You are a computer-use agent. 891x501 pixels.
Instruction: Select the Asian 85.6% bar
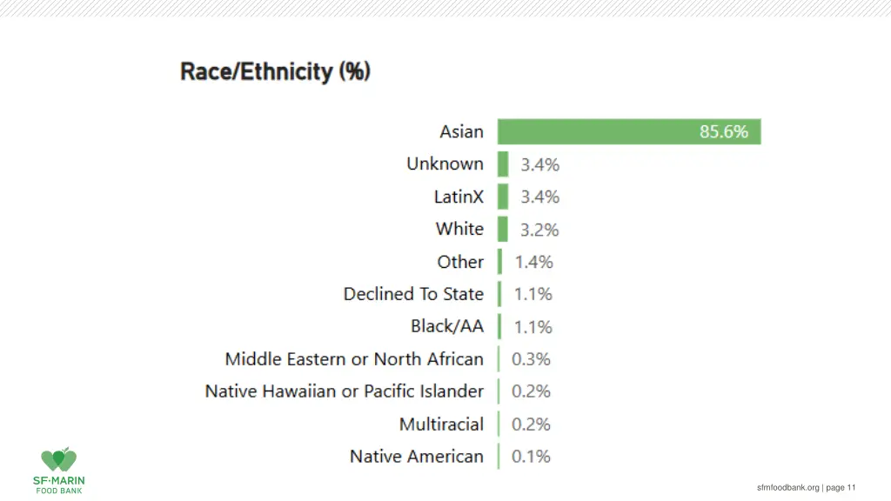(629, 132)
